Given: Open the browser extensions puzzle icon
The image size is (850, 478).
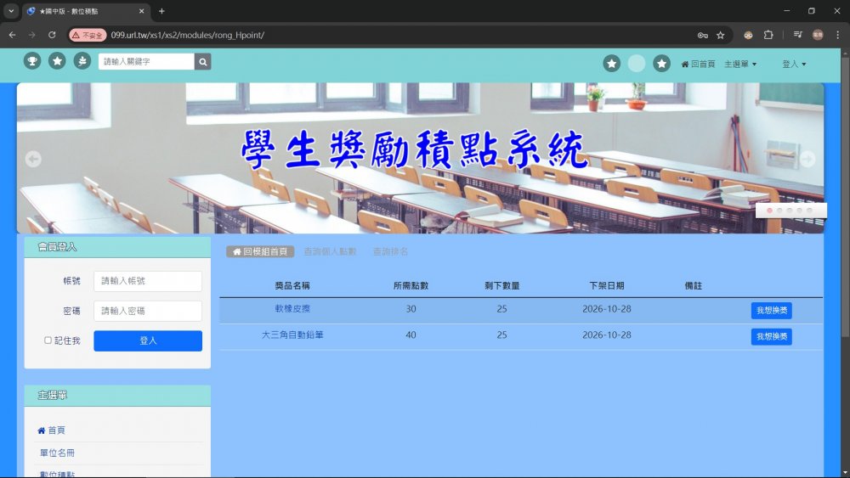Looking at the screenshot, I should pyautogui.click(x=768, y=35).
